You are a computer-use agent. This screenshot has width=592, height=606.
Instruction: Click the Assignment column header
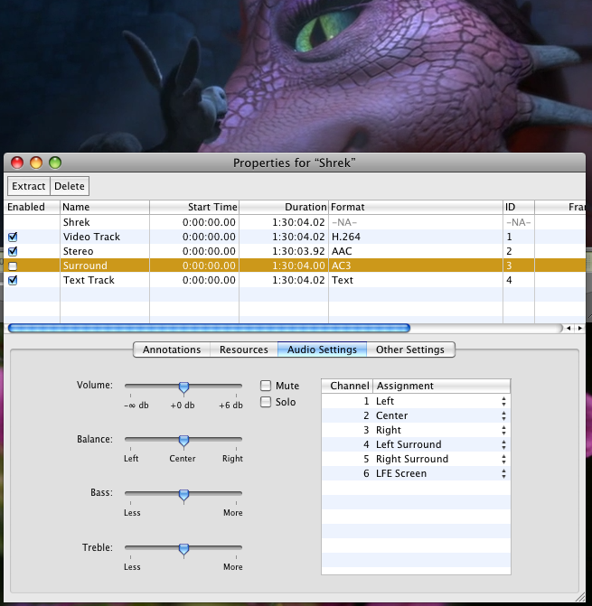(442, 386)
